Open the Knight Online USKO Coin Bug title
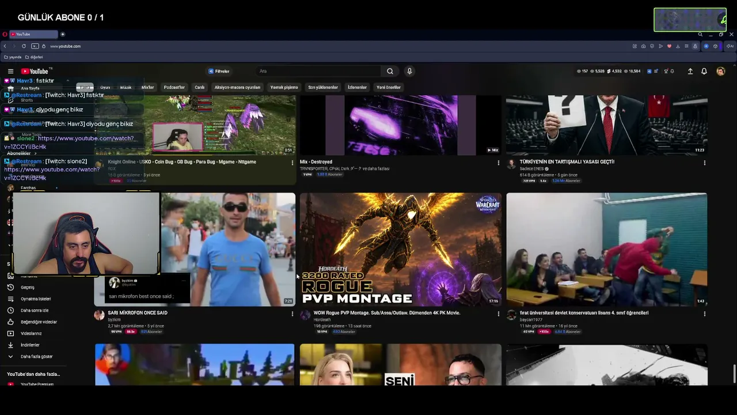The height and width of the screenshot is (415, 737). point(182,162)
